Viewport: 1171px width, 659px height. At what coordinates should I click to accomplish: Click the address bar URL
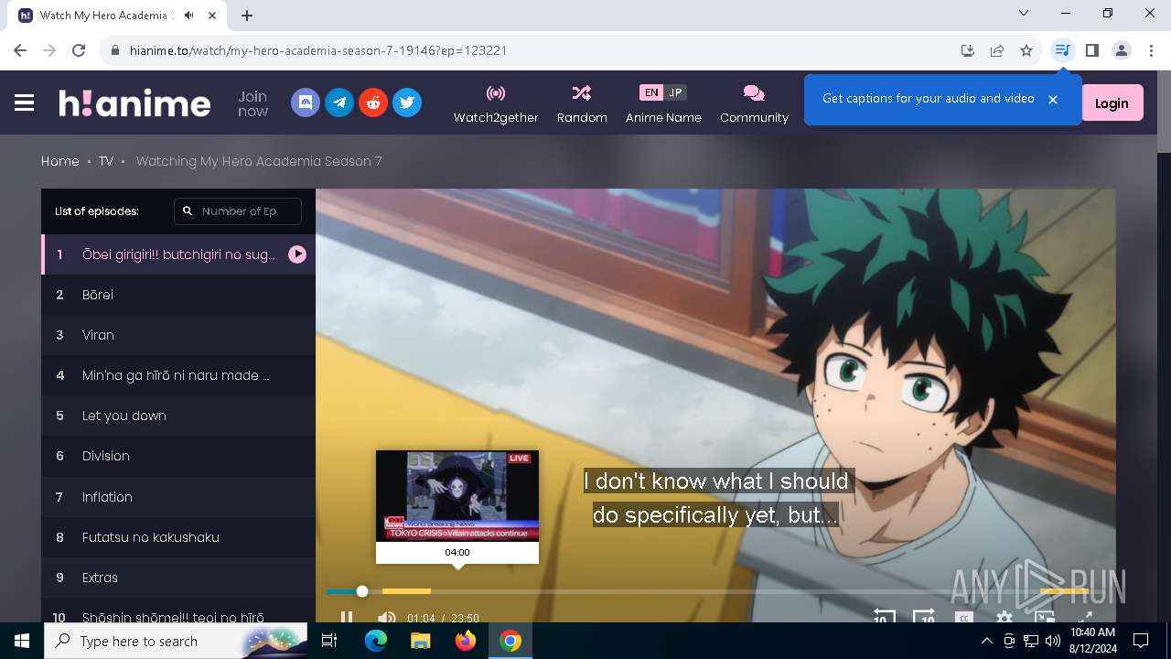coord(318,50)
